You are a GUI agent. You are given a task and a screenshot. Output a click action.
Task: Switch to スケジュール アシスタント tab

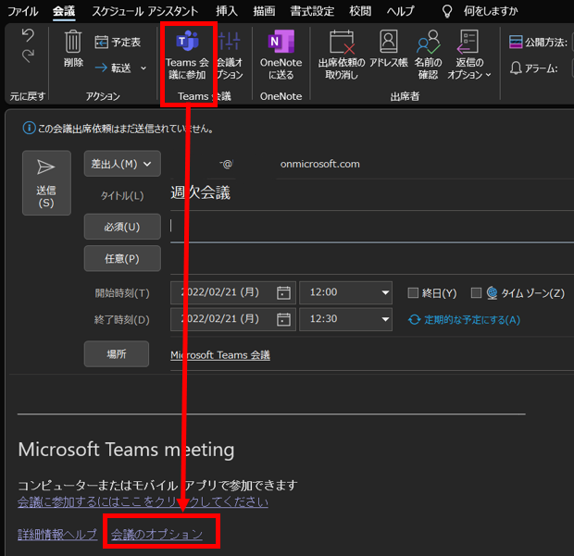145,11
